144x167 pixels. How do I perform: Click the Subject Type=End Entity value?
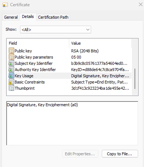[100, 82]
